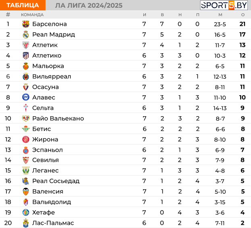Screen dimensions: 251x228
Task: Click the ЛА ЛИГА 2024/2025 title
Action: tap(89, 5)
